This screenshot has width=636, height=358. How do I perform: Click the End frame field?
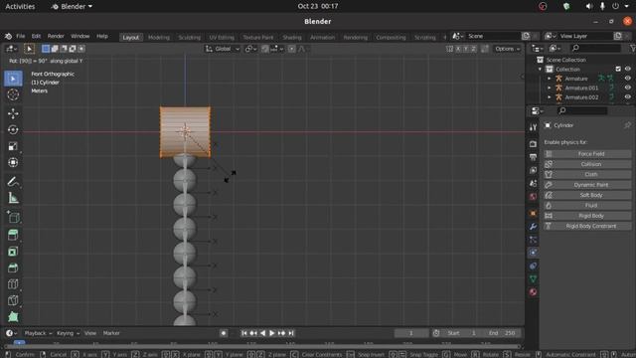pyautogui.click(x=502, y=333)
